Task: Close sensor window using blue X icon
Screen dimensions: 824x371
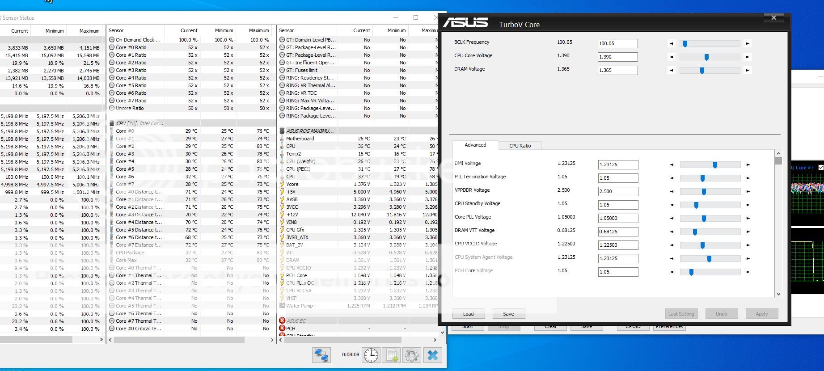Action: pyautogui.click(x=432, y=355)
